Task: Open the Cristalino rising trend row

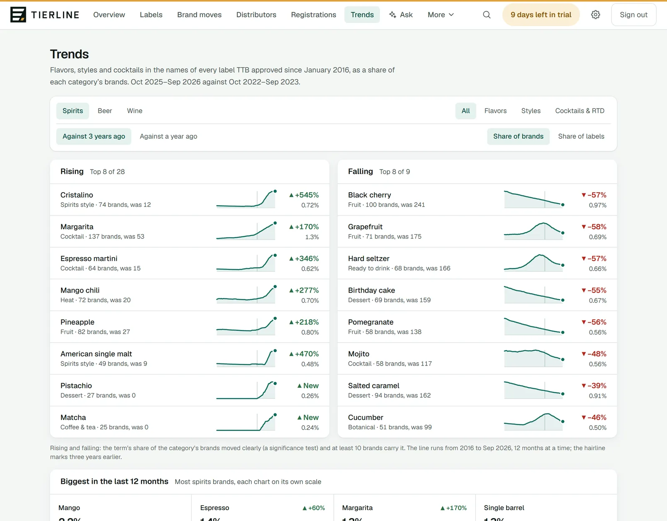Action: point(190,200)
